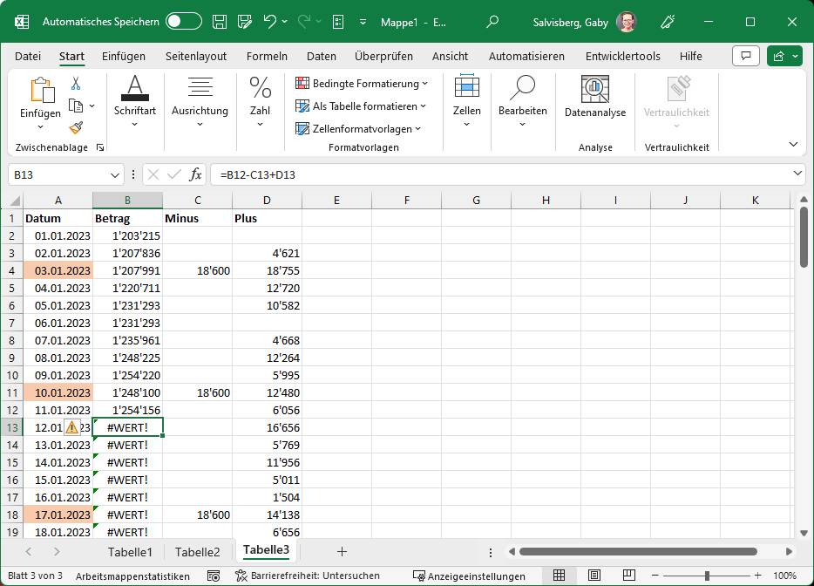Screen dimensions: 814x586
Task: Open the Name Box dropdown arrow
Action: click(116, 175)
